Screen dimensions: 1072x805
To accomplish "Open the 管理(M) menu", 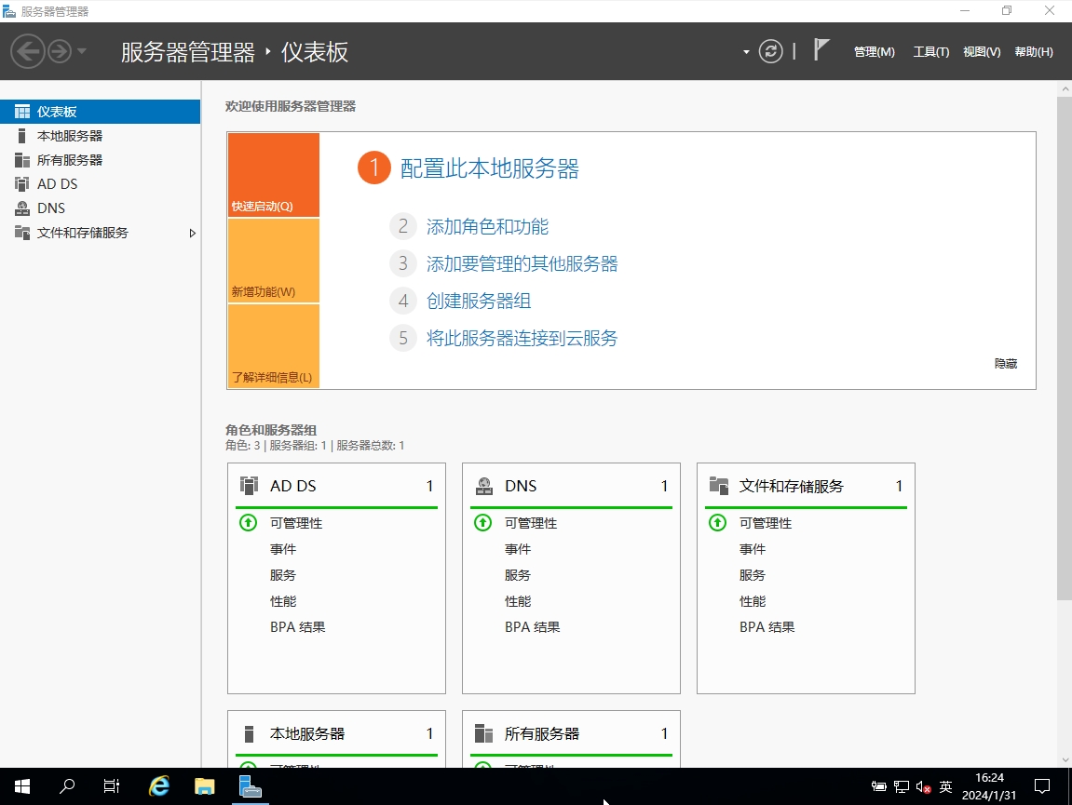I will pyautogui.click(x=874, y=52).
